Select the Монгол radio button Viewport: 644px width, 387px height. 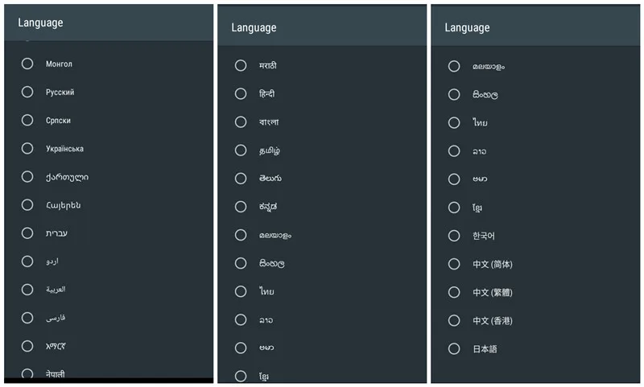tap(27, 64)
